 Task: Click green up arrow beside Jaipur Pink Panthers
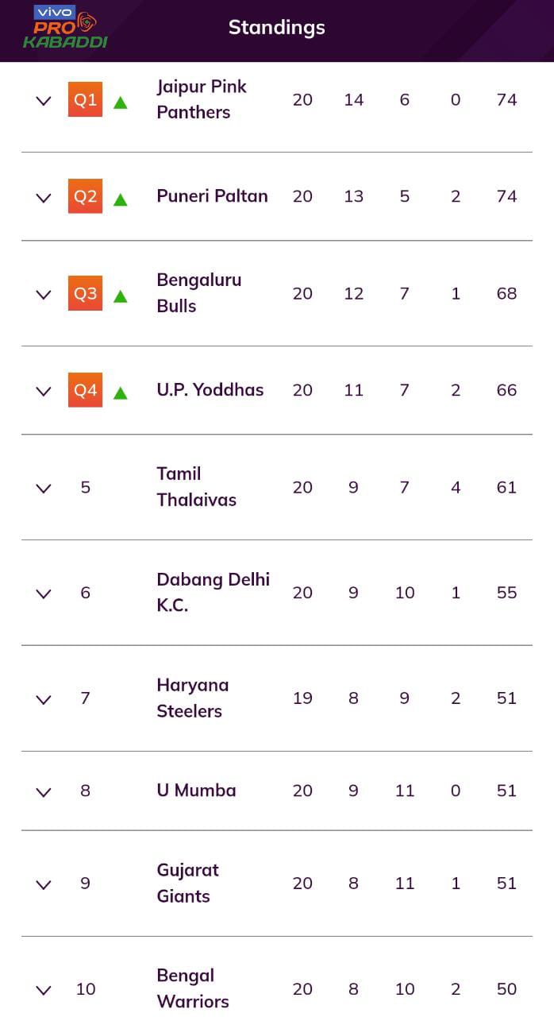(x=120, y=102)
